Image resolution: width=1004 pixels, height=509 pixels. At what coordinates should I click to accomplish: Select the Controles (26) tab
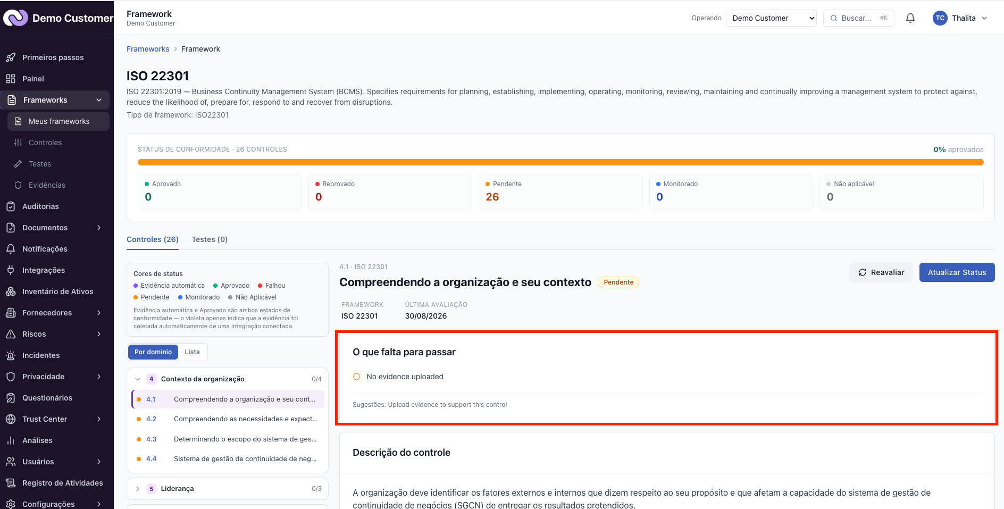click(153, 239)
